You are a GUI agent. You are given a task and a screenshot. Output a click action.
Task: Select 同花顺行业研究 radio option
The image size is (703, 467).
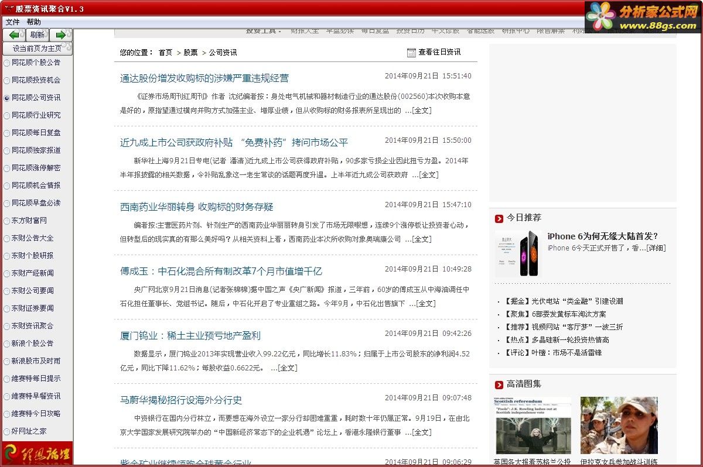tap(7, 115)
